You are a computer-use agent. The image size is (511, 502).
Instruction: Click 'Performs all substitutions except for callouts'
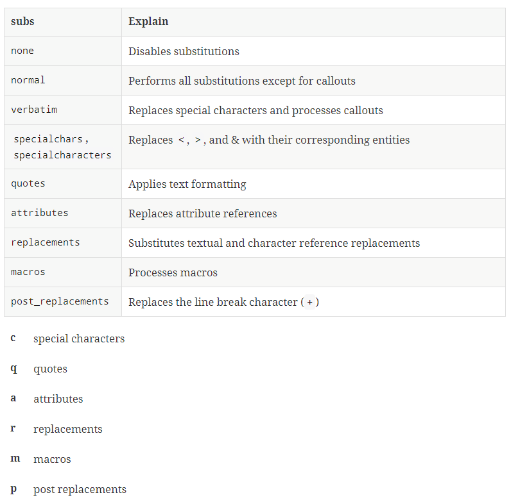point(241,81)
